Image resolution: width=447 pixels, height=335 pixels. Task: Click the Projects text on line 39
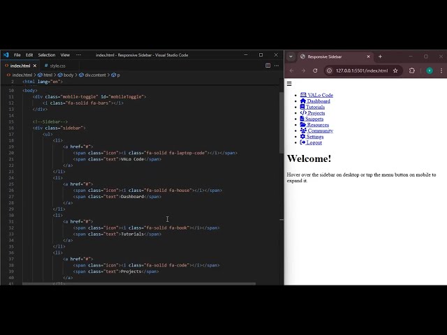coord(131,271)
